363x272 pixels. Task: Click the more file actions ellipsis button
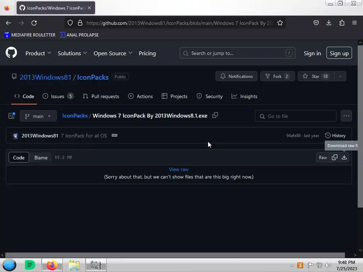point(346,116)
